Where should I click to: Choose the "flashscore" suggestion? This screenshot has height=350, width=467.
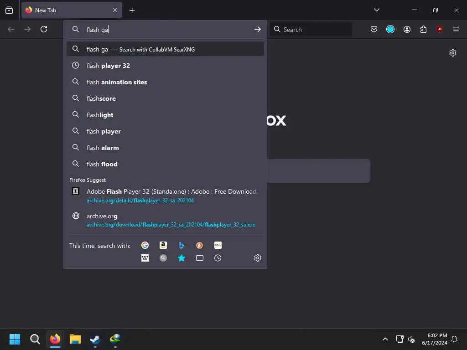(165, 98)
